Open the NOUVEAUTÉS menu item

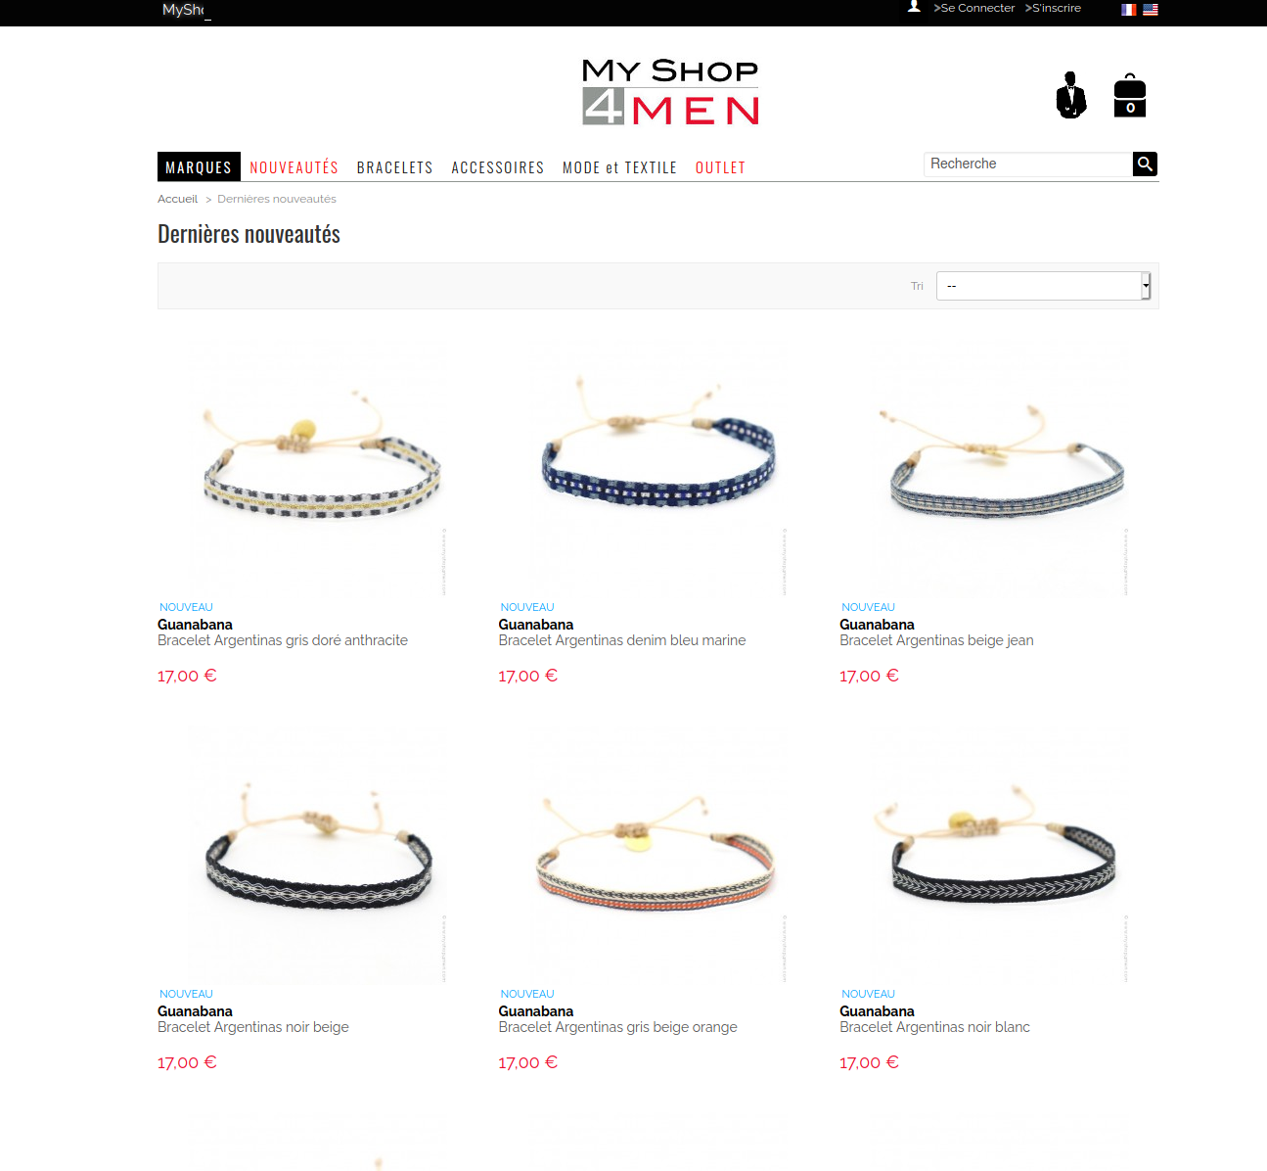294,167
